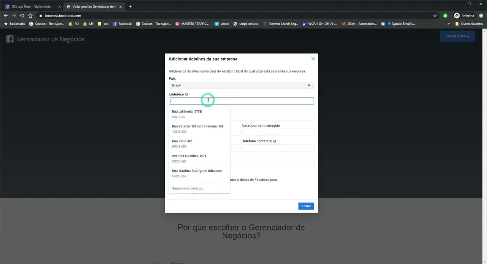
Task: Open the seo bookmark folder
Action: 103,24
